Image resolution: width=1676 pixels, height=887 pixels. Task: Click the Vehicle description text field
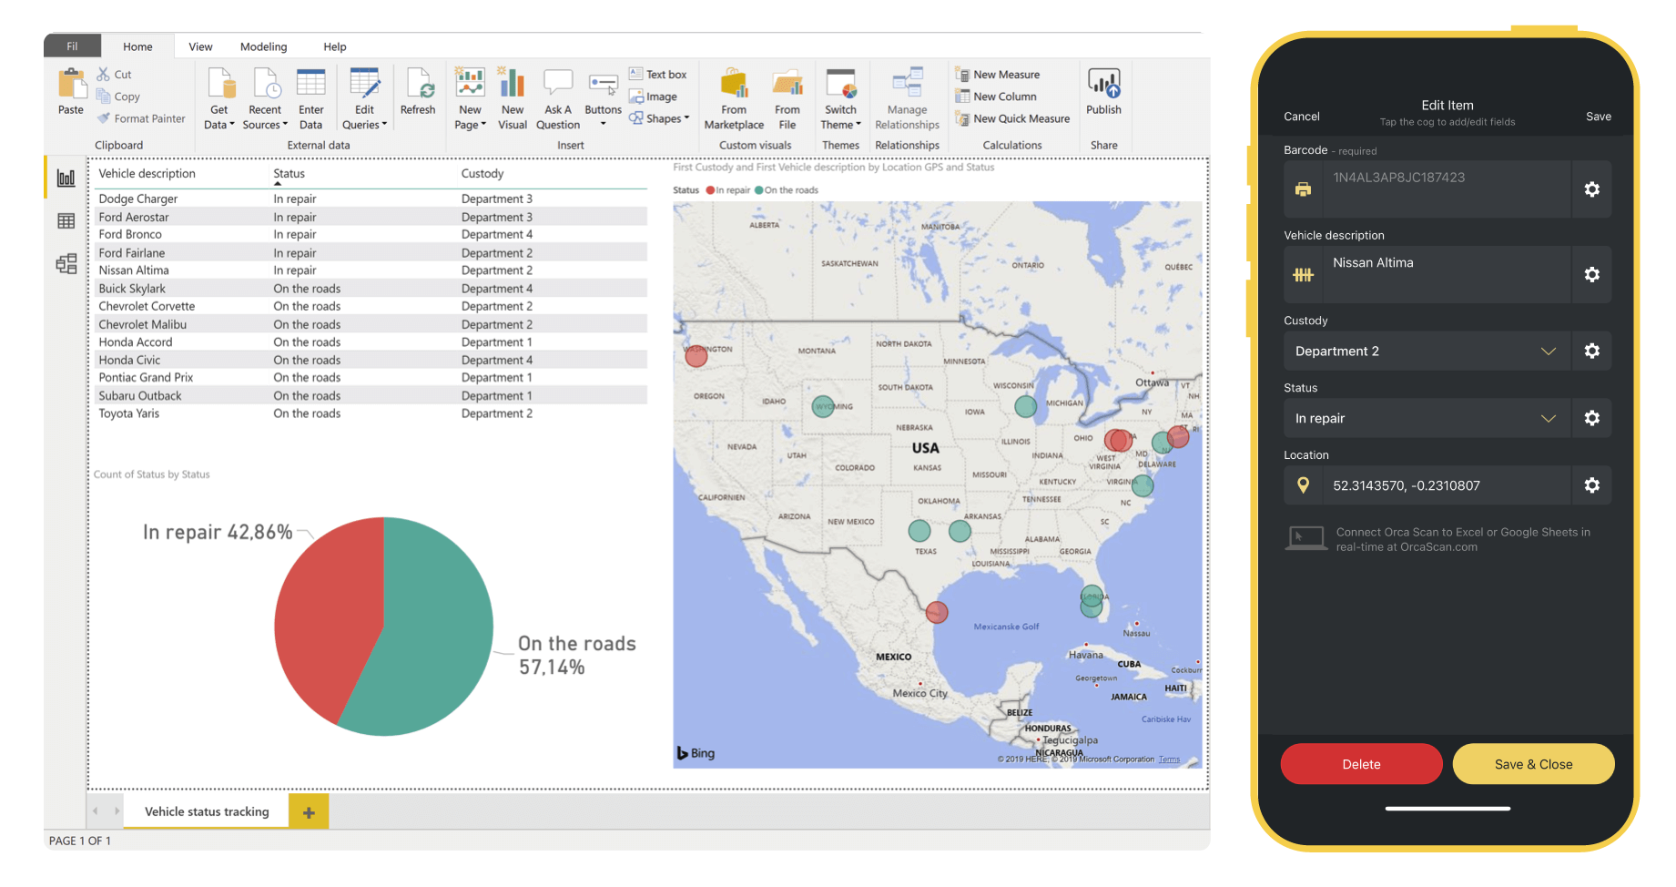coord(1446,274)
